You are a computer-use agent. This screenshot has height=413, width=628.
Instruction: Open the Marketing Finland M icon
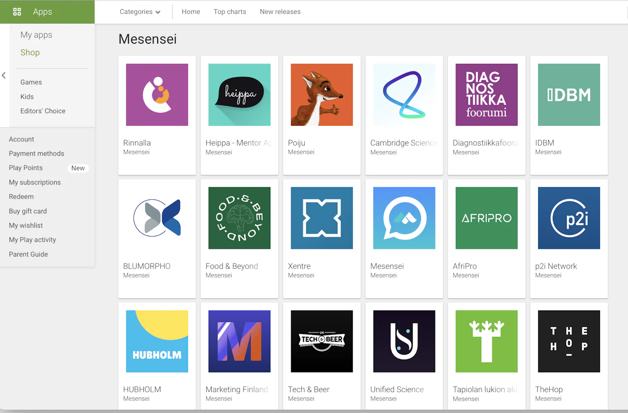tap(239, 341)
